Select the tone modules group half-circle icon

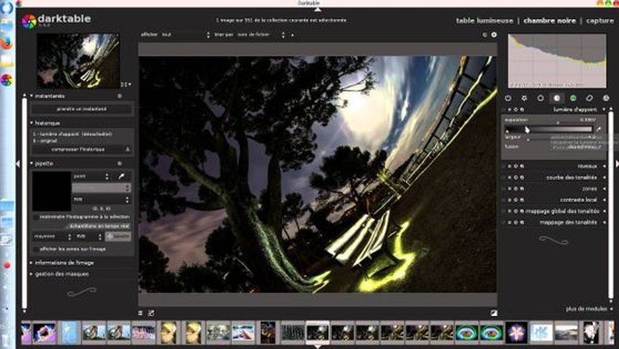click(x=556, y=98)
